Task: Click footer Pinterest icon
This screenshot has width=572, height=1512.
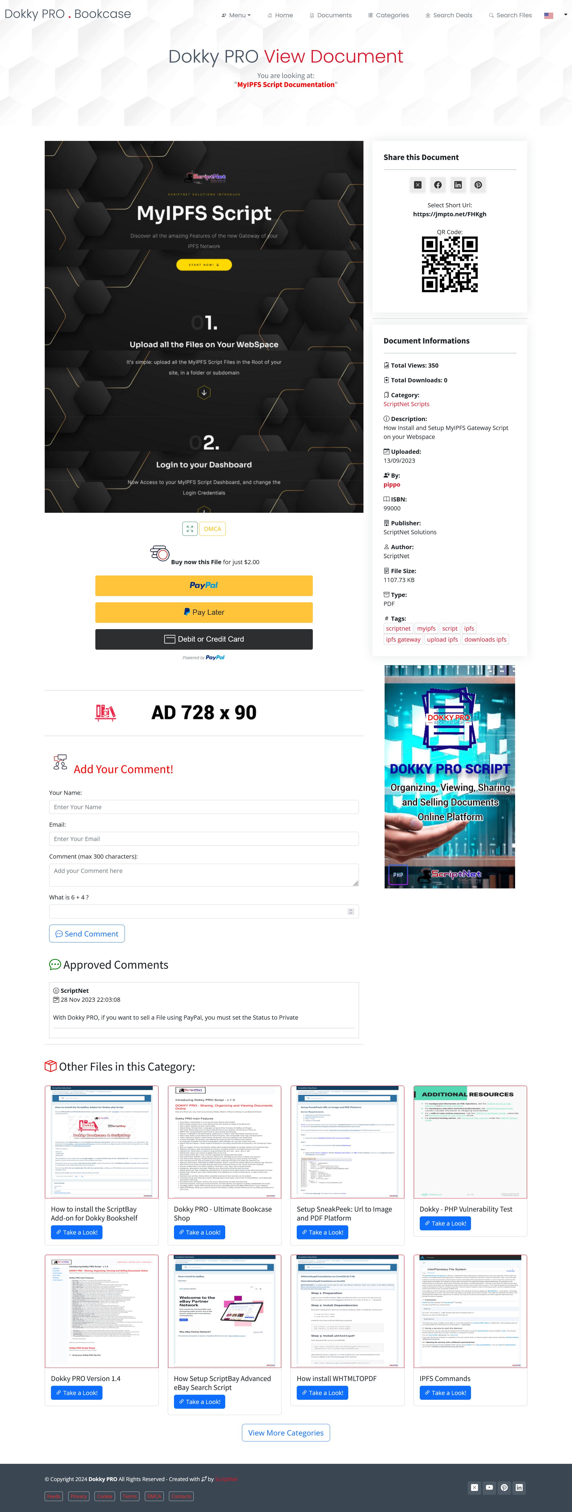Action: [504, 1487]
